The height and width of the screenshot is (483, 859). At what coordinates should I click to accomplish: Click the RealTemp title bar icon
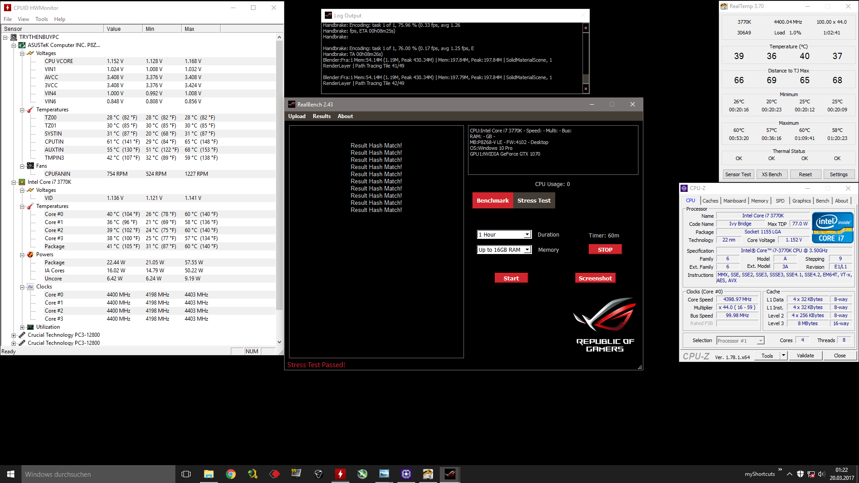point(724,6)
